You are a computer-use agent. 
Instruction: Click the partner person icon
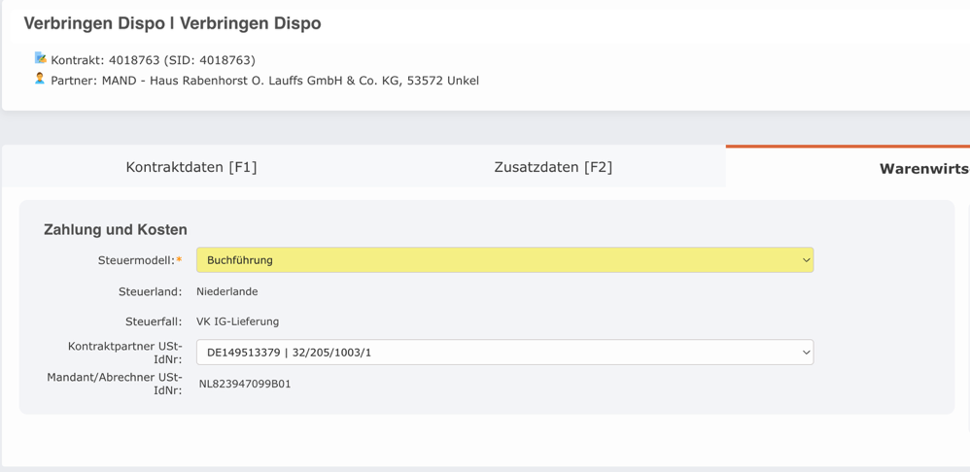point(40,79)
